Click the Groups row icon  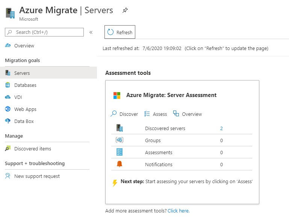click(120, 140)
